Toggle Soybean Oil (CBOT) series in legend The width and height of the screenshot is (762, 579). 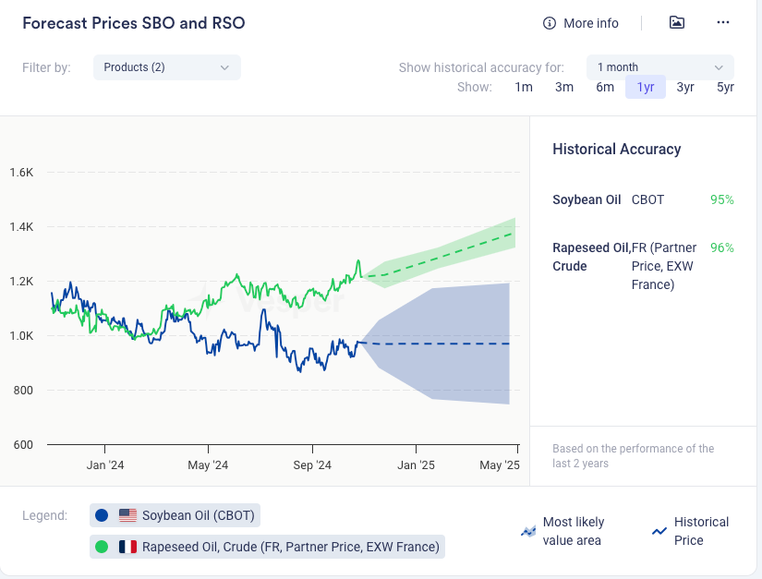coord(199,515)
